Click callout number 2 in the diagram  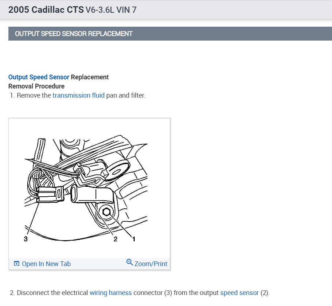[x=115, y=239]
